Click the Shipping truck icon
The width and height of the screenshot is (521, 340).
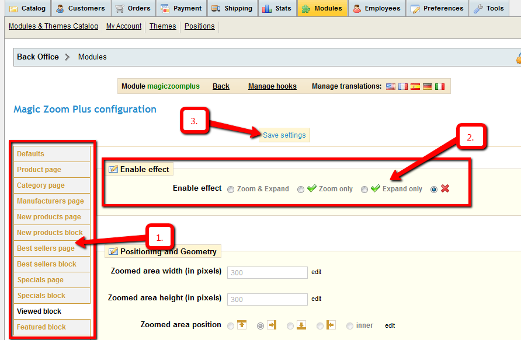216,9
